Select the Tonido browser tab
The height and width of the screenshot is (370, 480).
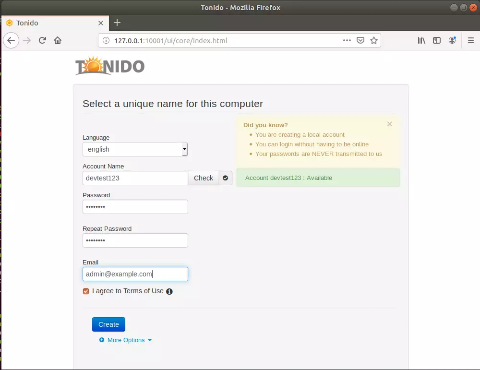(55, 23)
